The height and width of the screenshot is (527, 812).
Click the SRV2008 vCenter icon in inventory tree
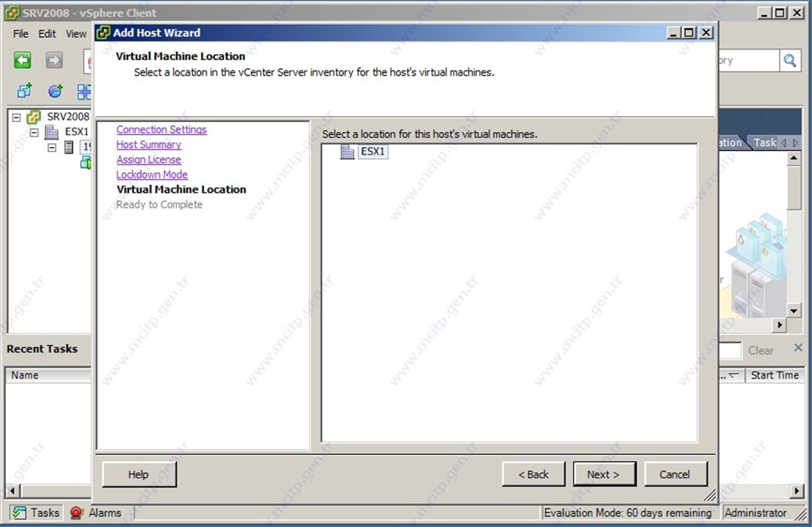coord(34,116)
